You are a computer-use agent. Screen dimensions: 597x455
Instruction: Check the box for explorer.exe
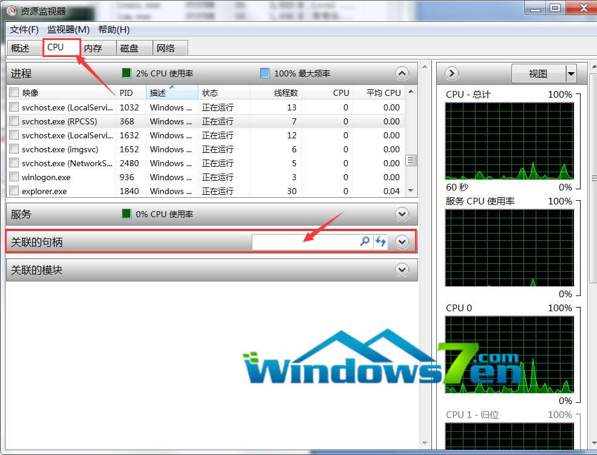click(14, 191)
